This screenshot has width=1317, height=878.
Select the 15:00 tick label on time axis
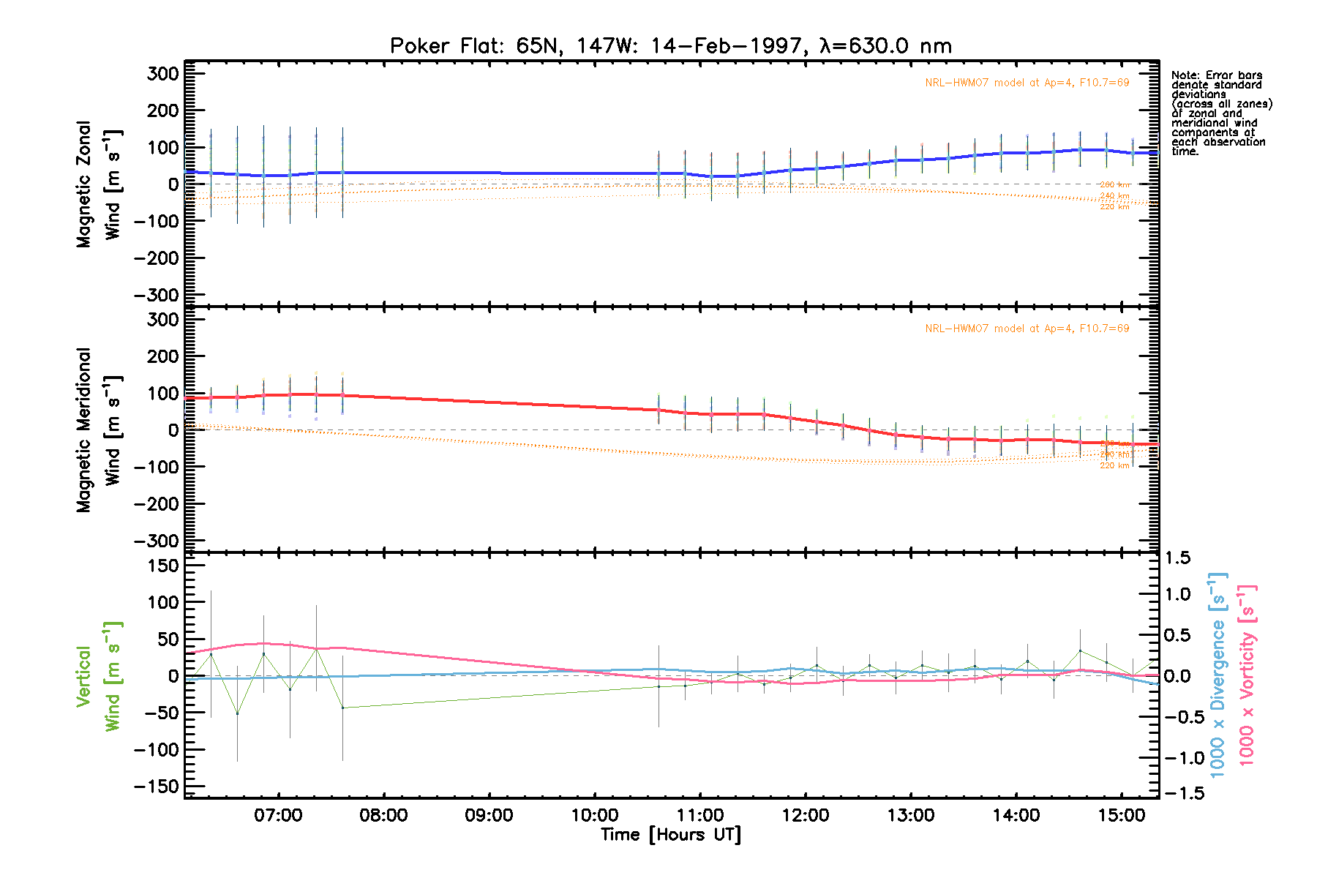coord(1121,816)
